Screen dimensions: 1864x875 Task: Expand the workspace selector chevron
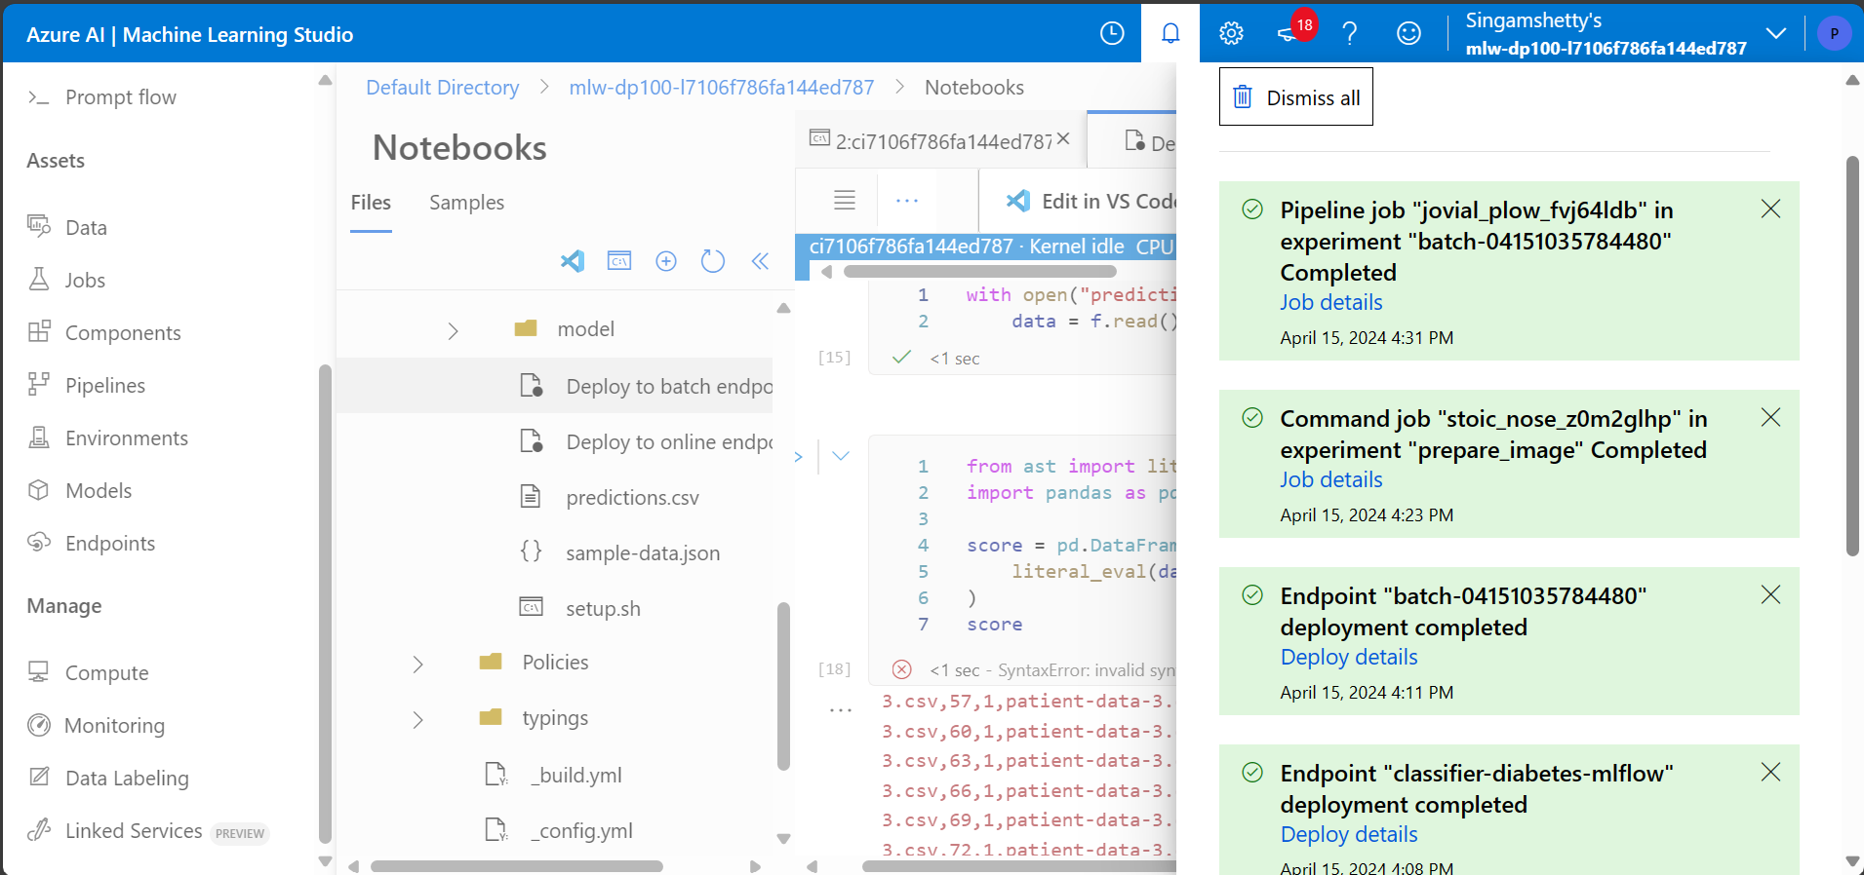click(1776, 33)
